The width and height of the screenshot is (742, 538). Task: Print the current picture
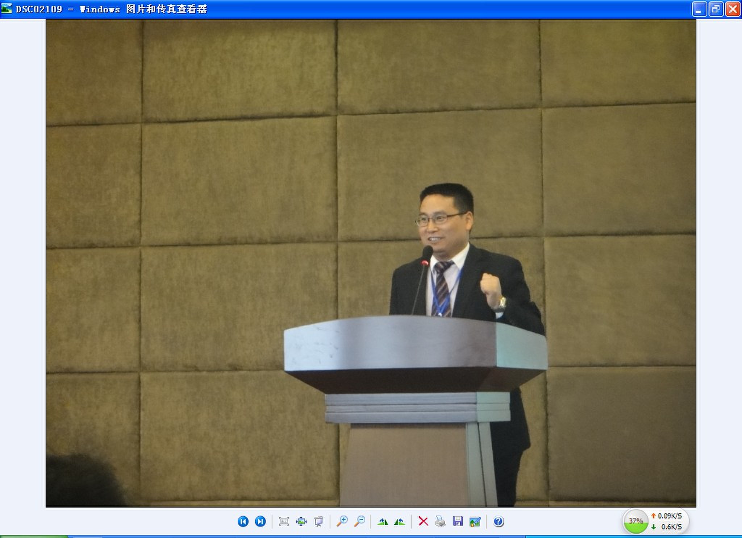(440, 521)
